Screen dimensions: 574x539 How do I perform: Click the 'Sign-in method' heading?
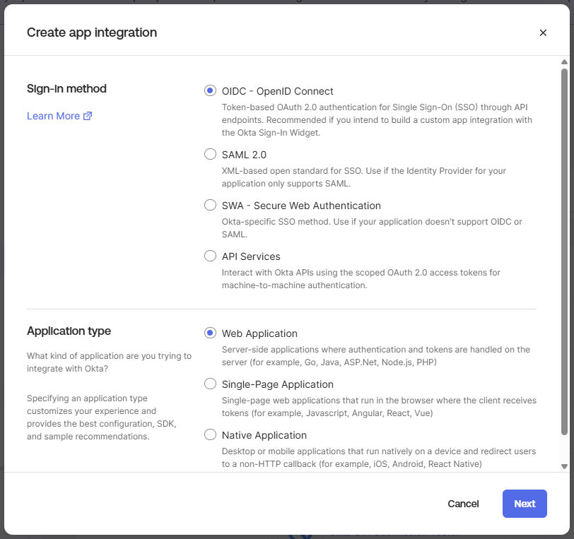click(66, 88)
